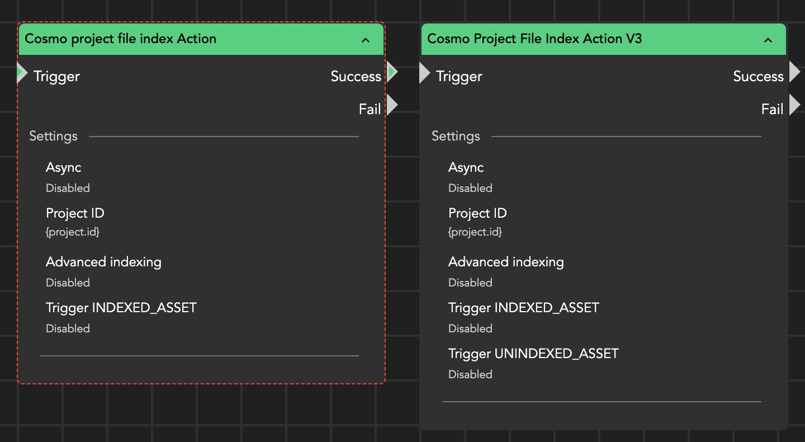Viewport: 805px width, 442px height.
Task: Click the Trigger input port on V3 node
Action: point(424,73)
